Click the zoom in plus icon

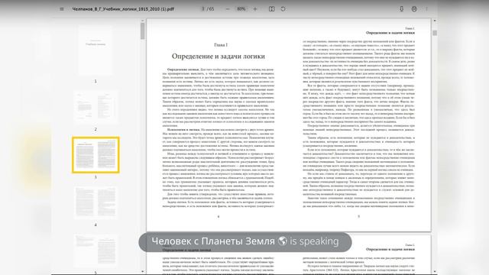[x=254, y=9]
